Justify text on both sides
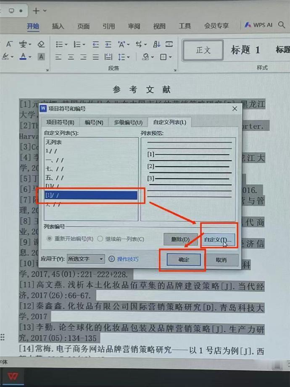The height and width of the screenshot is (387, 290). pos(96,57)
